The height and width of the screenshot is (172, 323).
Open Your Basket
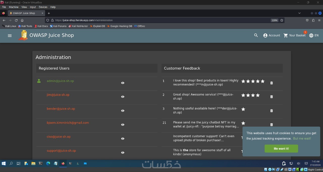pyautogui.click(x=294, y=36)
